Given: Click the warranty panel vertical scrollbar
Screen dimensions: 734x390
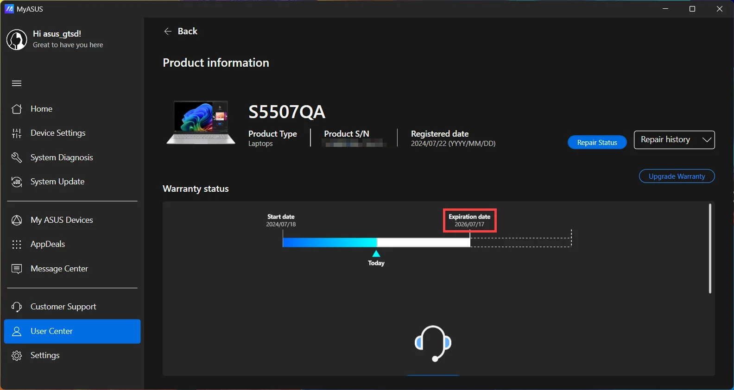Looking at the screenshot, I should tap(710, 248).
